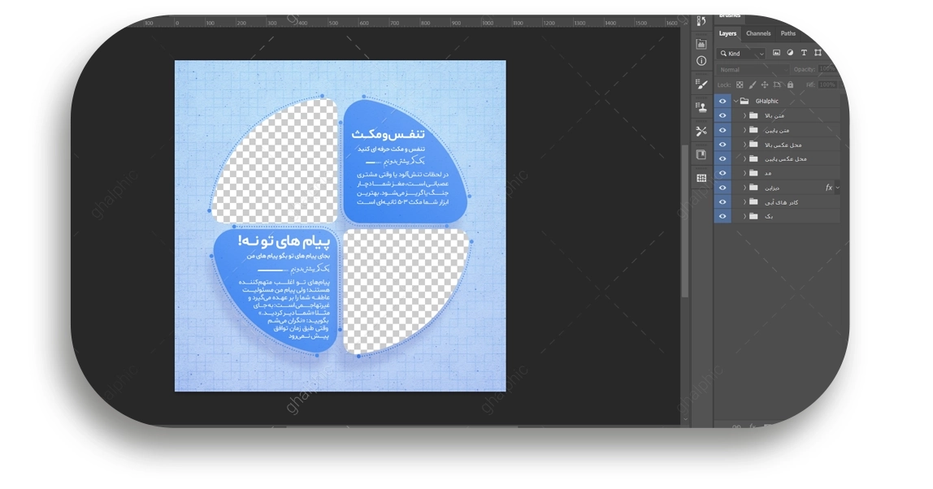Select the GHalphic group name
The width and height of the screenshot is (933, 489).
click(x=766, y=102)
